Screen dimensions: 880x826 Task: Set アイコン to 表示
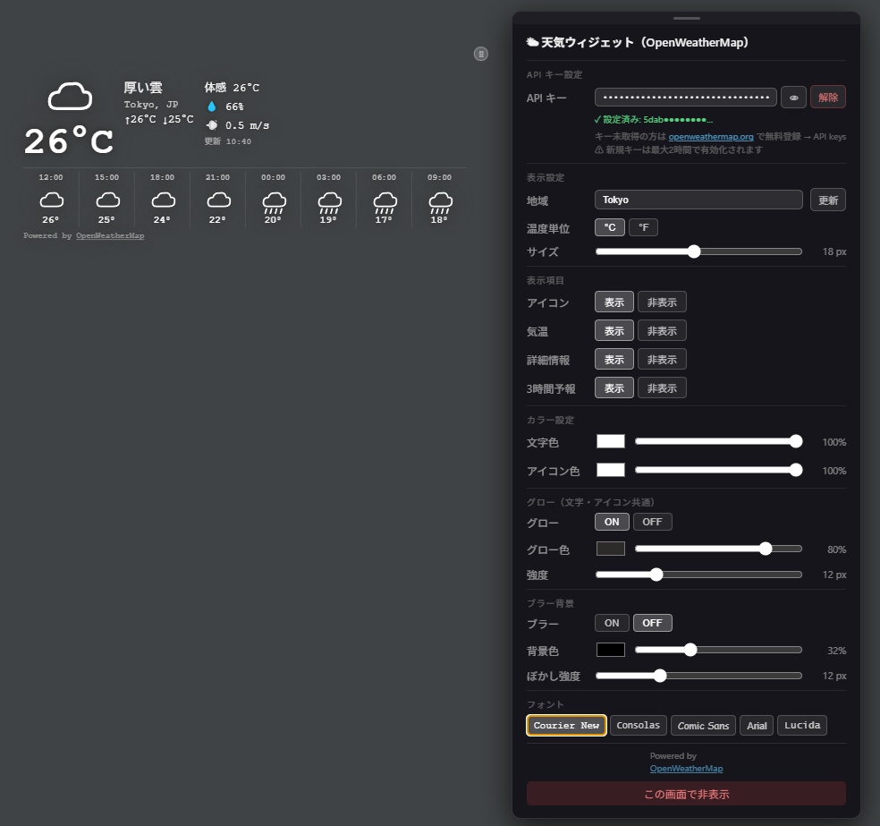pos(614,302)
